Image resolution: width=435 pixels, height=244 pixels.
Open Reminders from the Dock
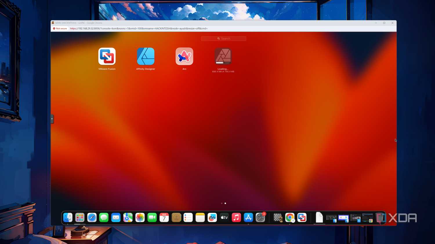188,217
